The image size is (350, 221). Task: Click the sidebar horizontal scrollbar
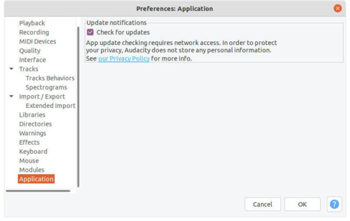coord(38,191)
